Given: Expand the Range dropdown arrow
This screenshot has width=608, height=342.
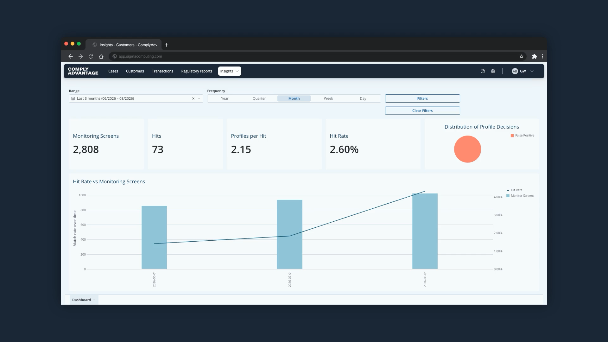Looking at the screenshot, I should point(199,98).
